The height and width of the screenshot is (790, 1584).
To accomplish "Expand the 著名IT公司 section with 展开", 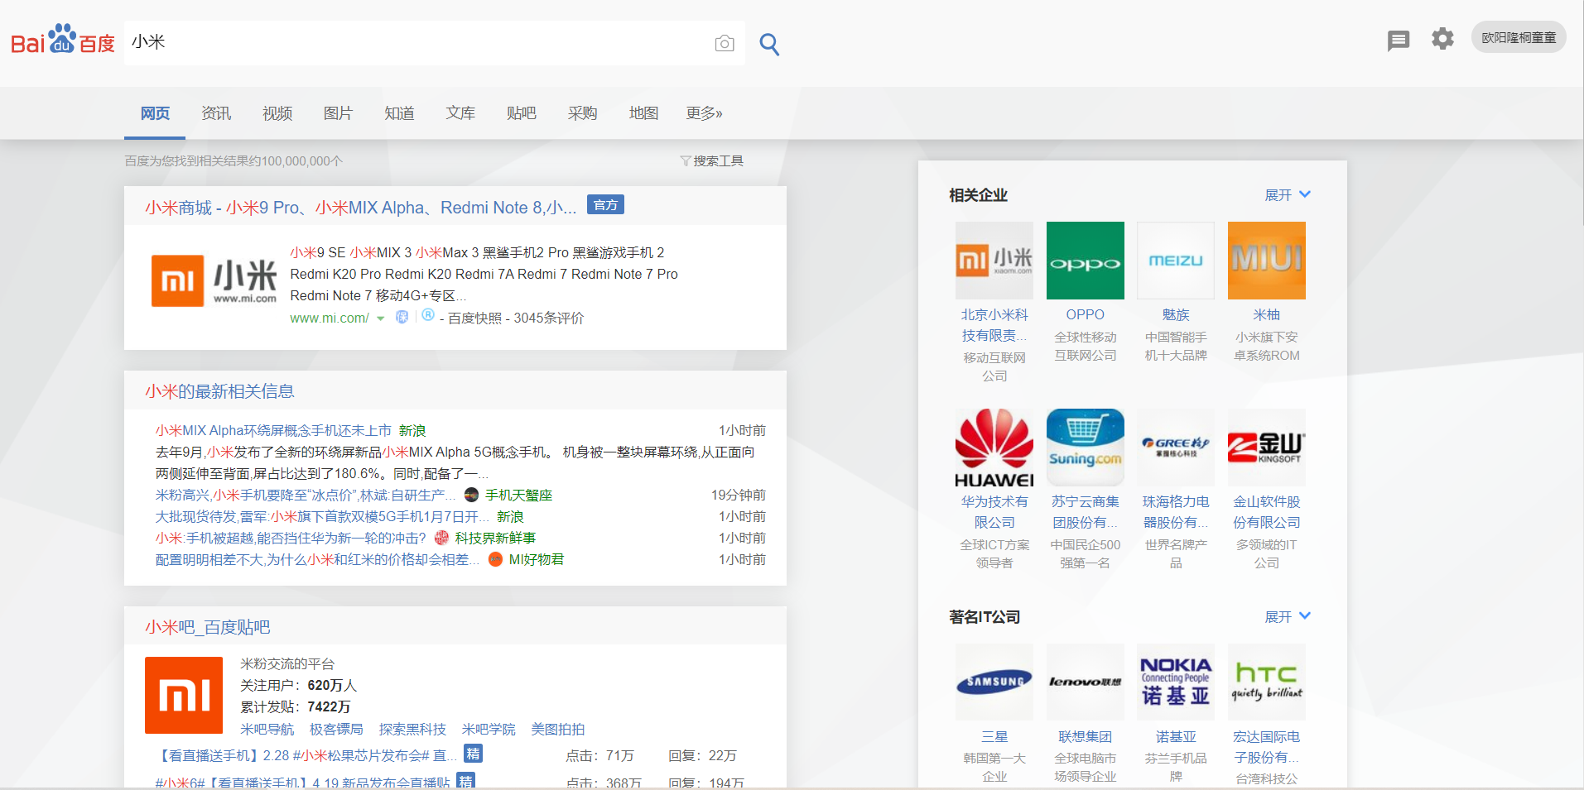I will (x=1288, y=617).
